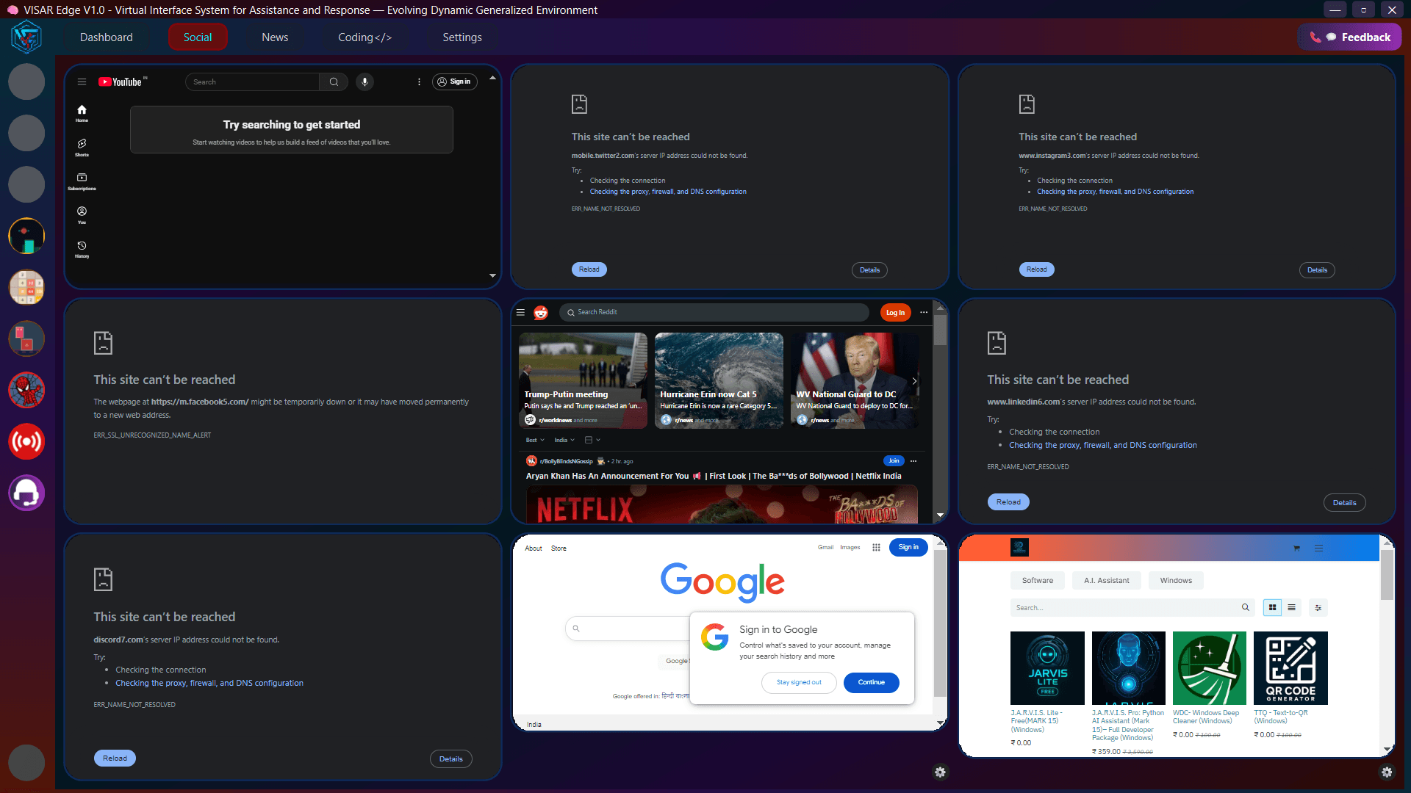Open the Dashboard tab

click(107, 37)
